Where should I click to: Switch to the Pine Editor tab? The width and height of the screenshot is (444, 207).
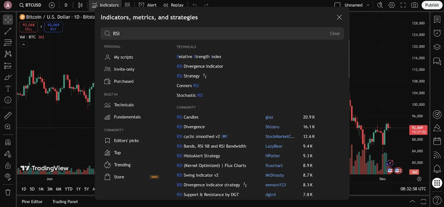coord(32,201)
